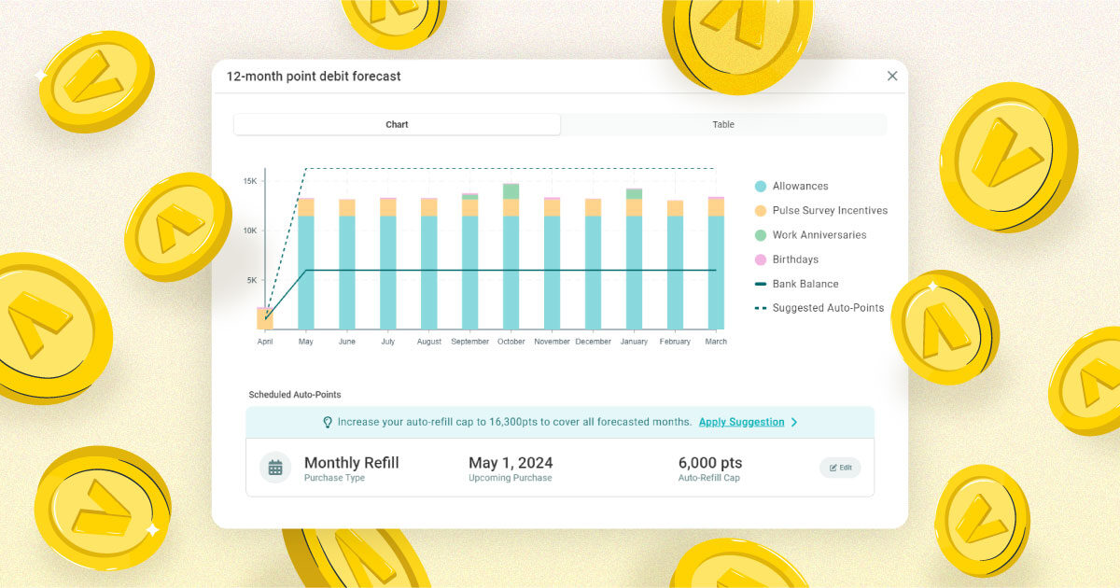Toggle Allowances series in chart legend
Screen dimensions: 1120x588
click(x=800, y=187)
